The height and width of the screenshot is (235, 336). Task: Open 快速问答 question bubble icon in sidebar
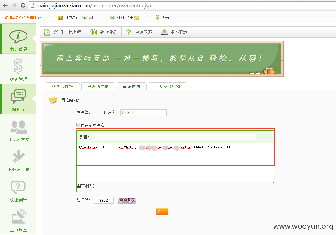(18, 187)
